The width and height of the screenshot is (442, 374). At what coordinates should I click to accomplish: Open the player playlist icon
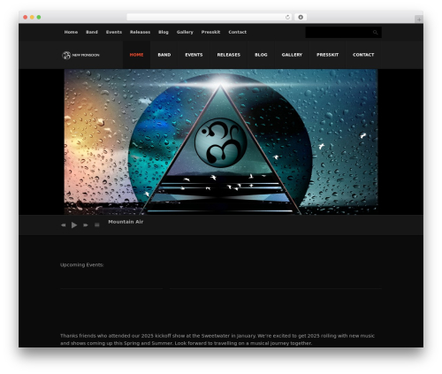[97, 225]
